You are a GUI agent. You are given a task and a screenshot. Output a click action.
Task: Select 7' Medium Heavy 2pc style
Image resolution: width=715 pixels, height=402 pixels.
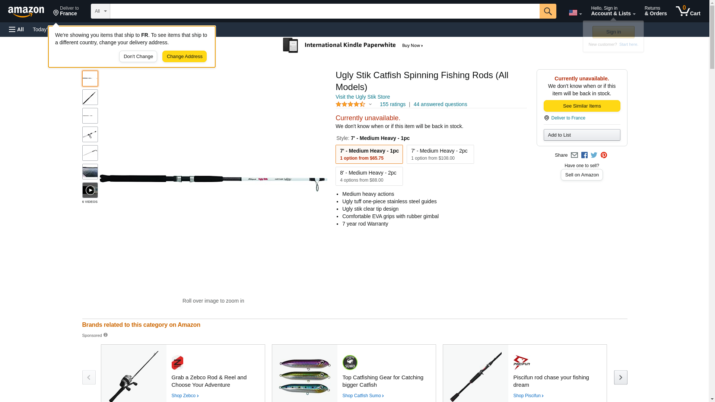[x=440, y=154]
